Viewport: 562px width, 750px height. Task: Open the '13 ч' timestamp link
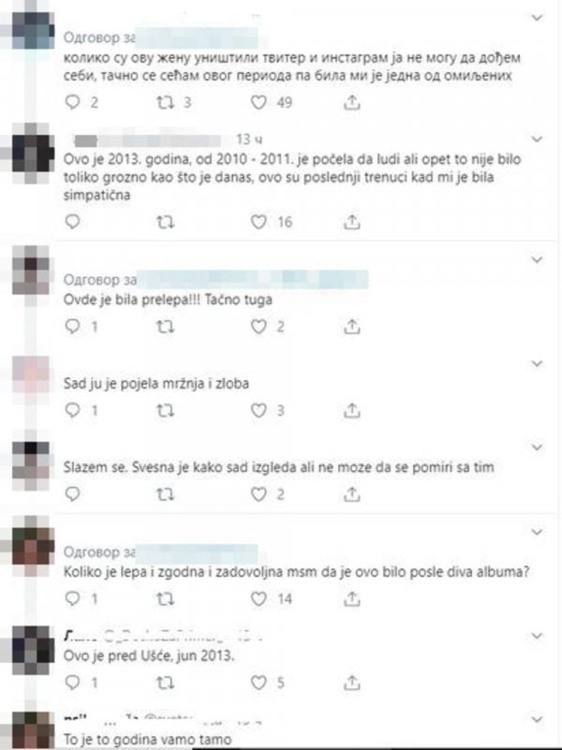pos(249,140)
